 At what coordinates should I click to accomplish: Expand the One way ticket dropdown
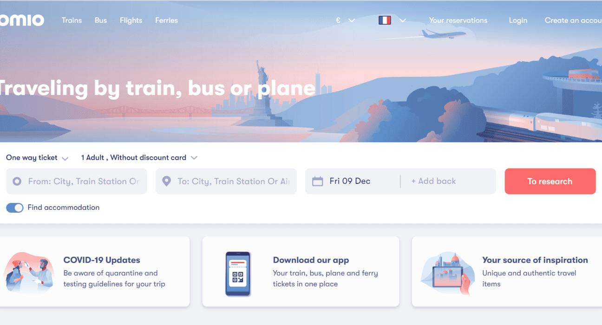tap(37, 158)
